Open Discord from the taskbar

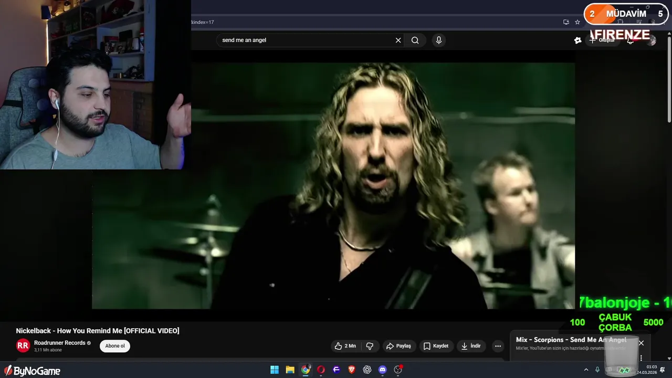point(383,370)
